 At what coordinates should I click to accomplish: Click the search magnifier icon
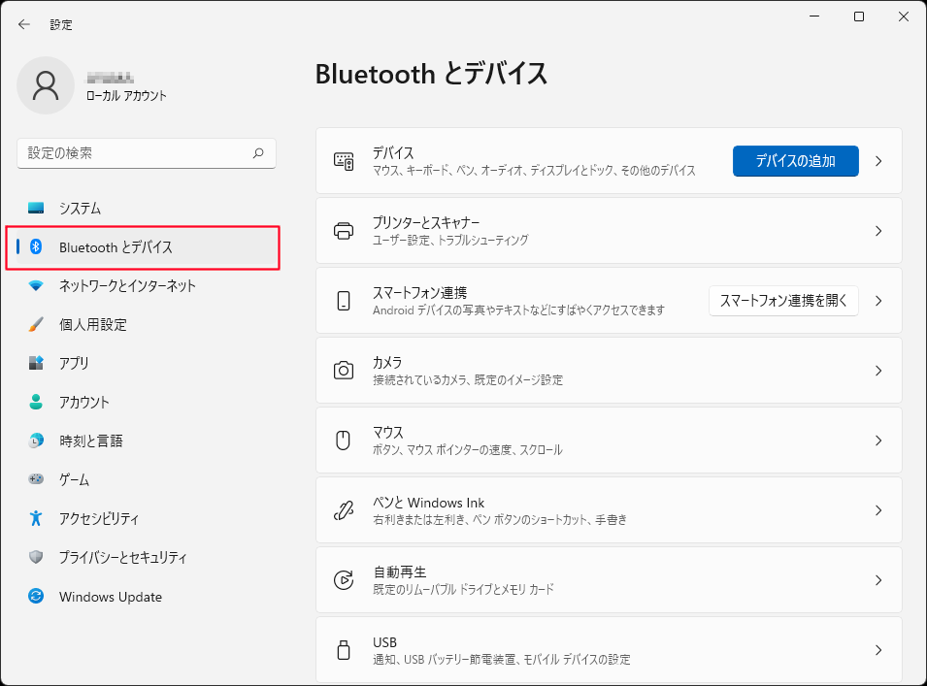[258, 153]
